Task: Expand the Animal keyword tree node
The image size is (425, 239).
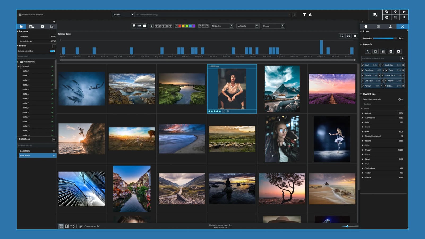Action: pyautogui.click(x=363, y=113)
